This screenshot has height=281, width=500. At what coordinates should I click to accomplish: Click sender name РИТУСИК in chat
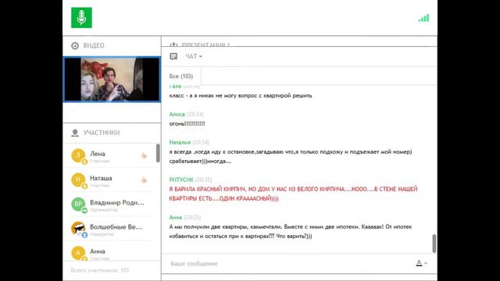(181, 180)
